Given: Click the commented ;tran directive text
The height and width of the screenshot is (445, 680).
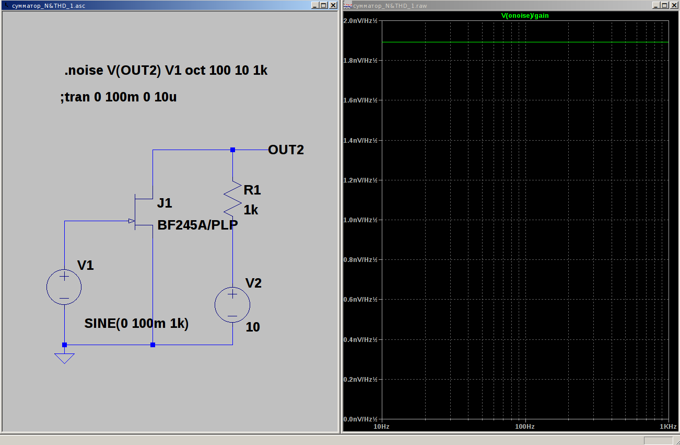Looking at the screenshot, I should 119,97.
